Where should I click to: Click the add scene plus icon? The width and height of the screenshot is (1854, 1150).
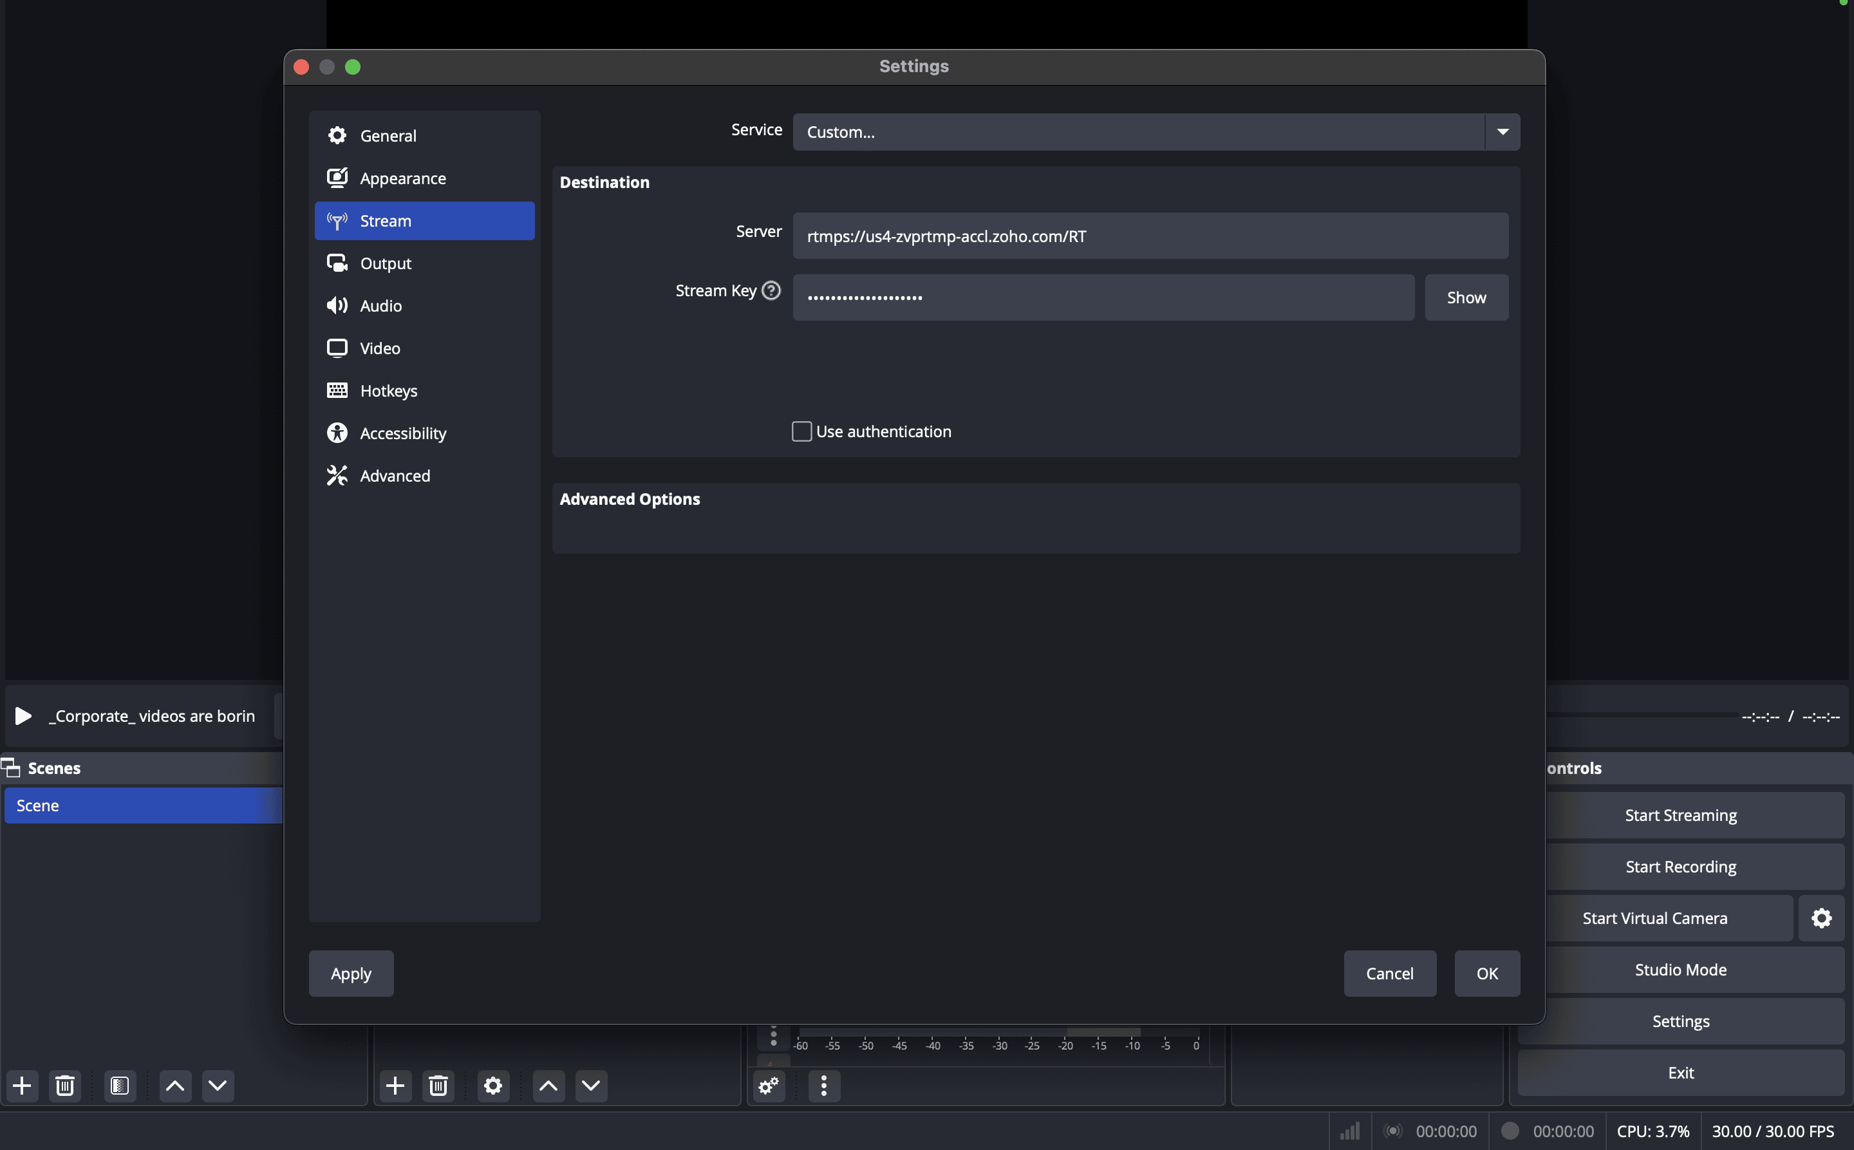[22, 1086]
